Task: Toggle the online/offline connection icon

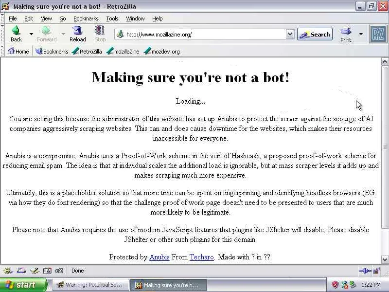Action: [365, 271]
